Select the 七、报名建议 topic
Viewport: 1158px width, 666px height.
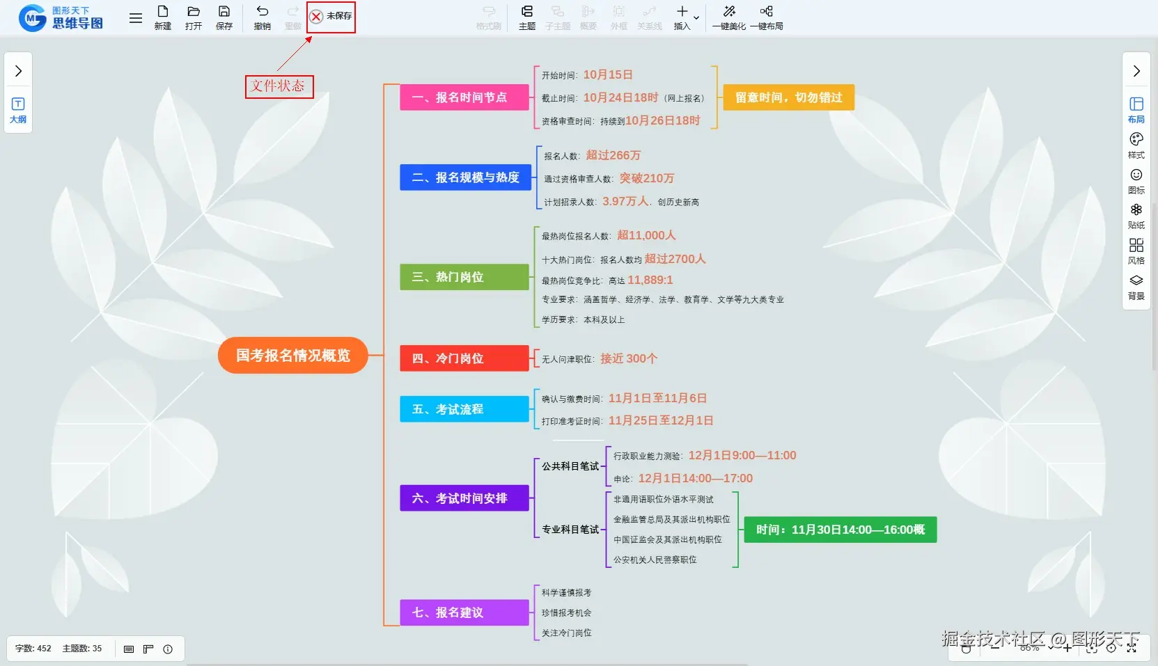coord(464,612)
